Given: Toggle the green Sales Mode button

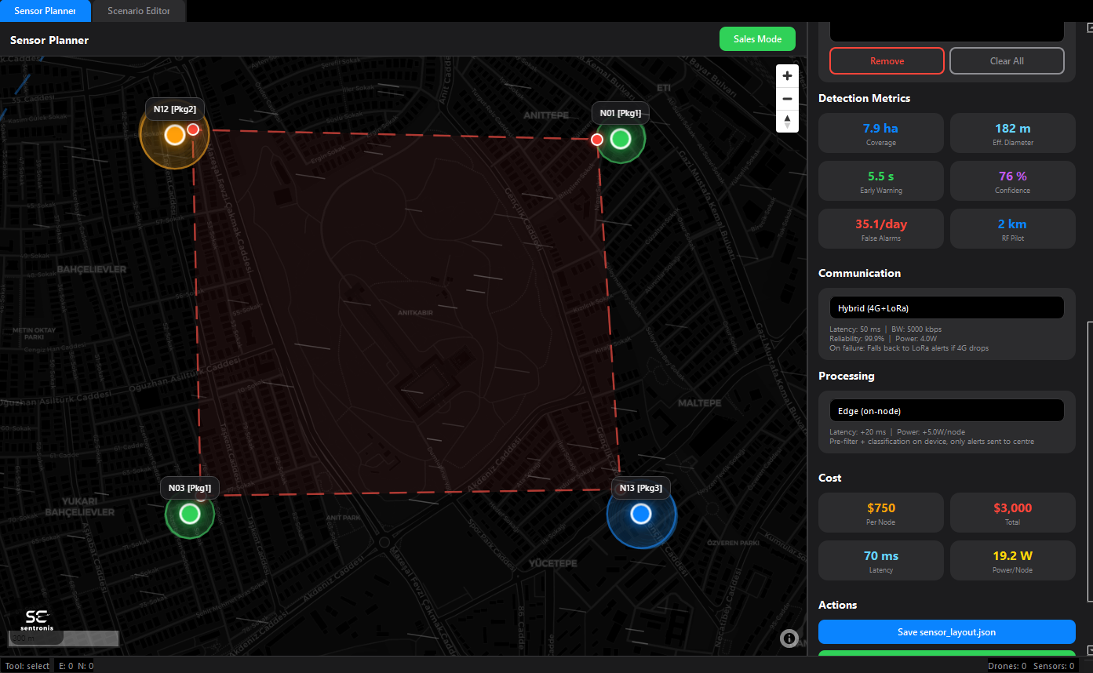Looking at the screenshot, I should [x=757, y=39].
